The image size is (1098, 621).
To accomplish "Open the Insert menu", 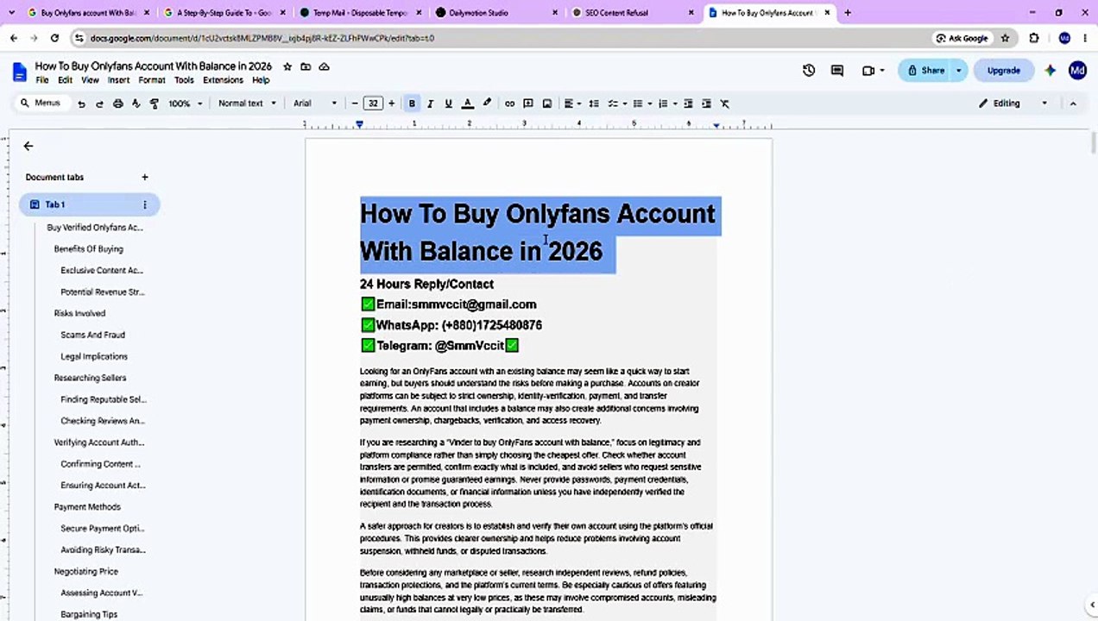I will tap(119, 80).
